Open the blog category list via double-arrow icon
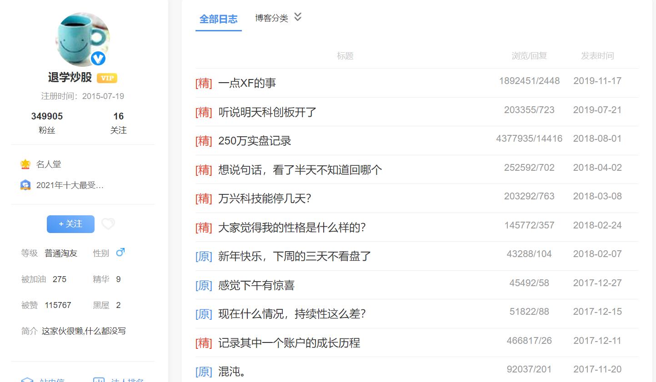Viewport: 656px width, 382px height. coord(297,16)
